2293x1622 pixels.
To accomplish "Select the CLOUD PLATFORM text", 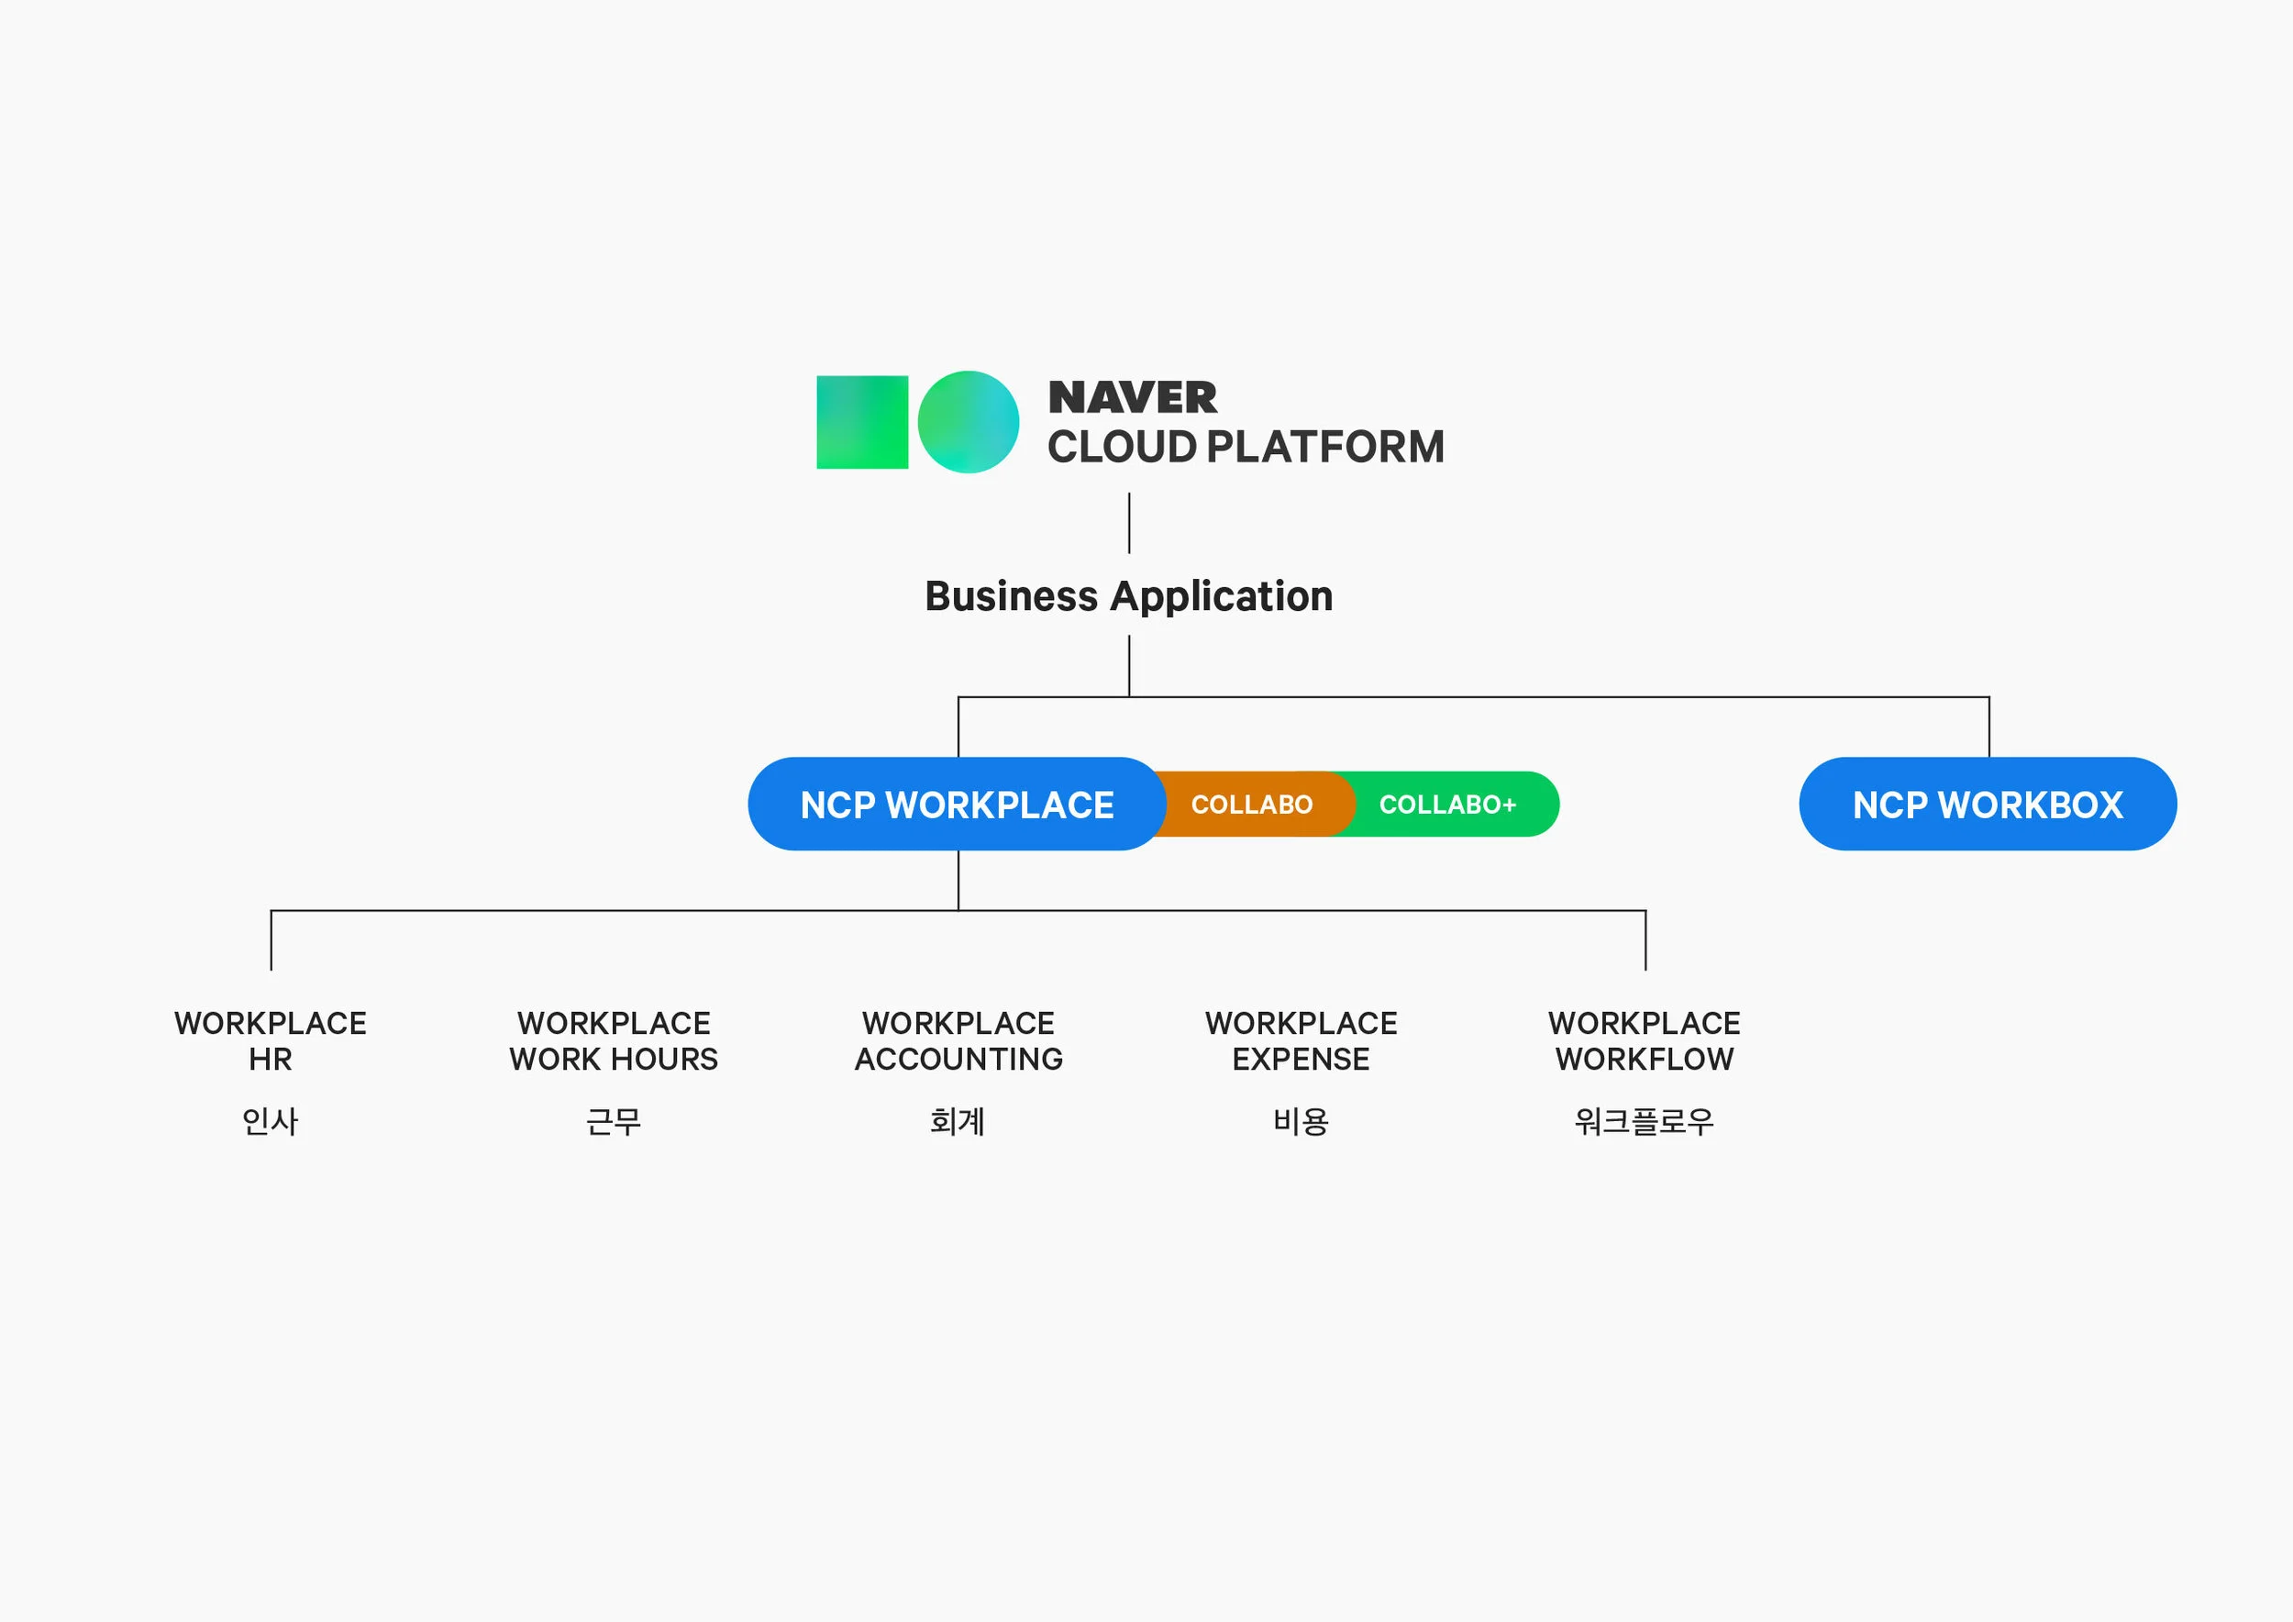I will [1246, 447].
